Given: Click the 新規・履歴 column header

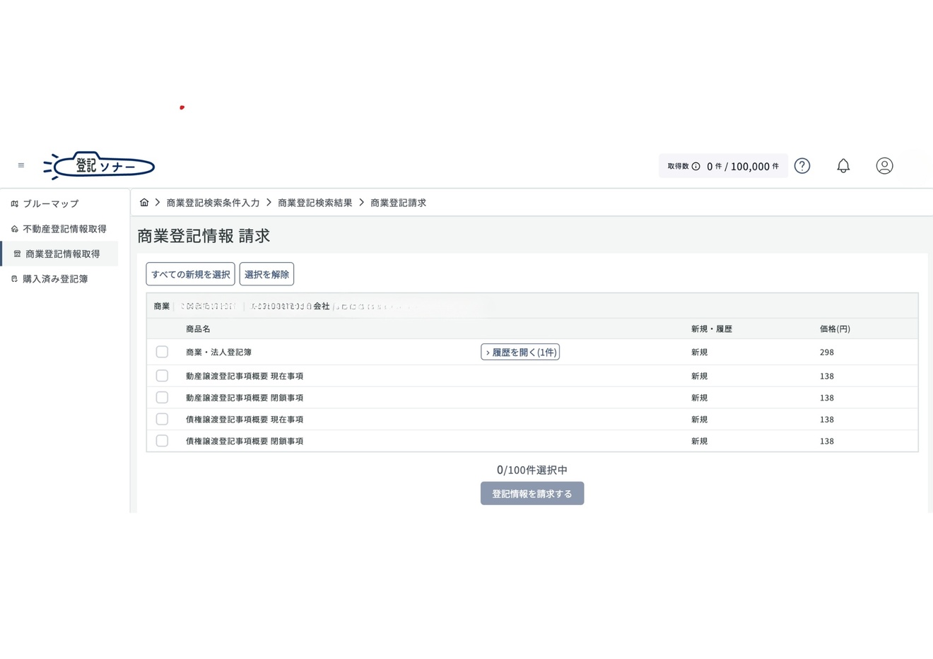Looking at the screenshot, I should click(x=712, y=329).
